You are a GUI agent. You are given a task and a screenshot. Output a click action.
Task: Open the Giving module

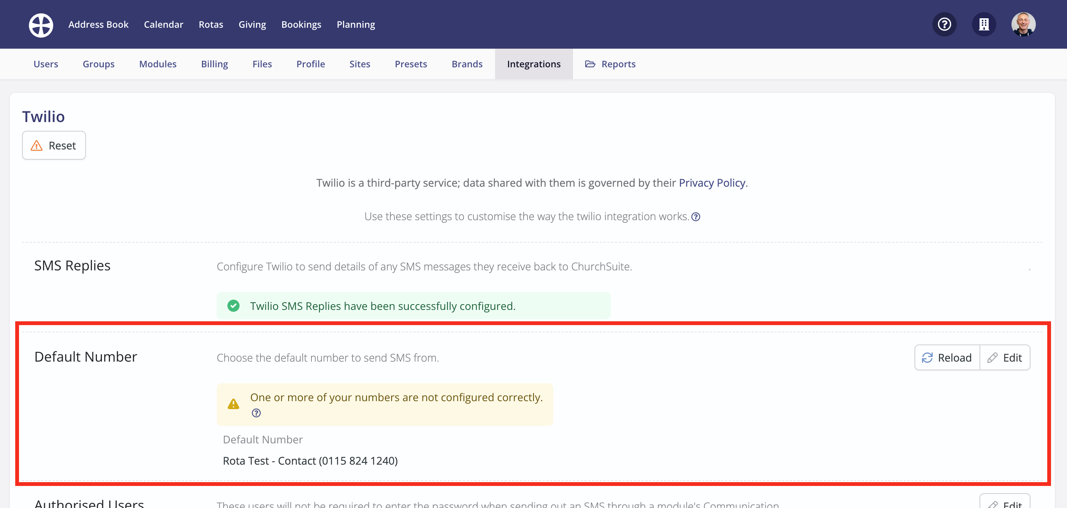point(252,24)
